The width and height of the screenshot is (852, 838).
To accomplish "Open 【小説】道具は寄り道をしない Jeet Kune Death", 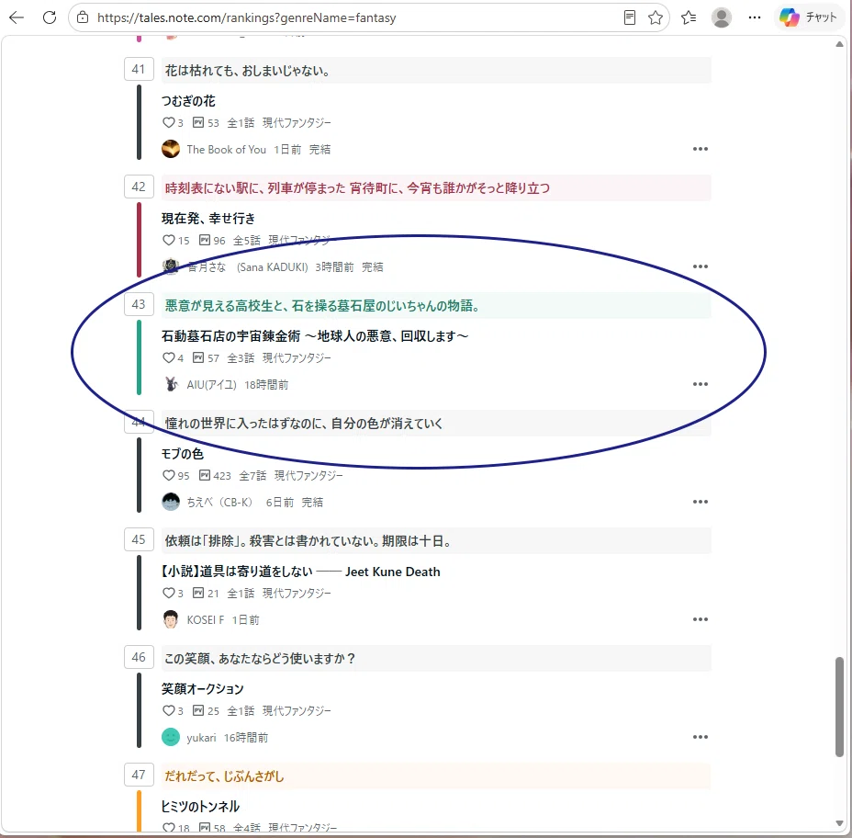I will [300, 572].
